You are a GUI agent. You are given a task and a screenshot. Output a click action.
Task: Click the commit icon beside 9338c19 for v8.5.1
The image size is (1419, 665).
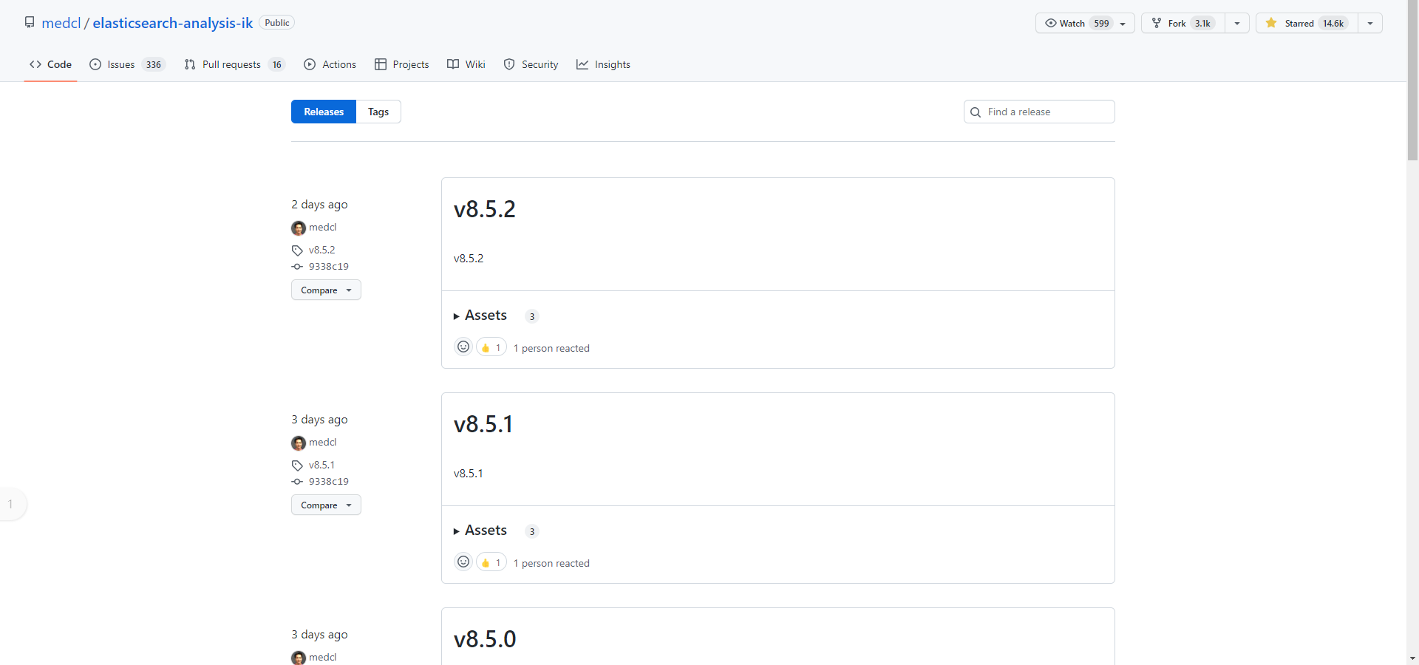(x=297, y=482)
